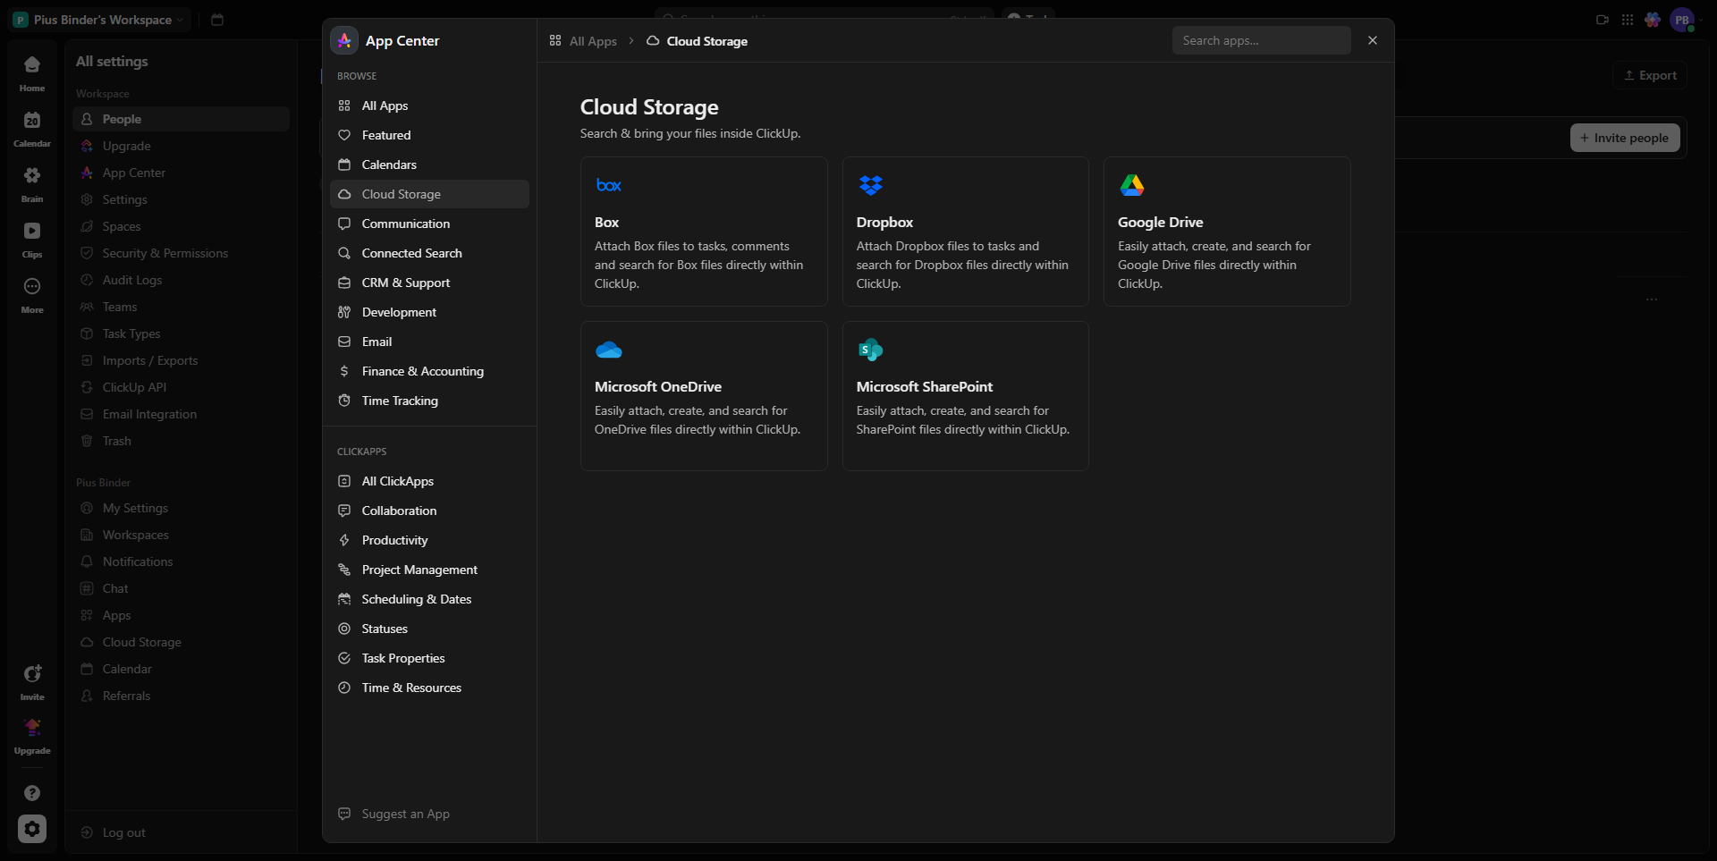Open the Google Drive card title
Image resolution: width=1717 pixels, height=861 pixels.
(1160, 222)
